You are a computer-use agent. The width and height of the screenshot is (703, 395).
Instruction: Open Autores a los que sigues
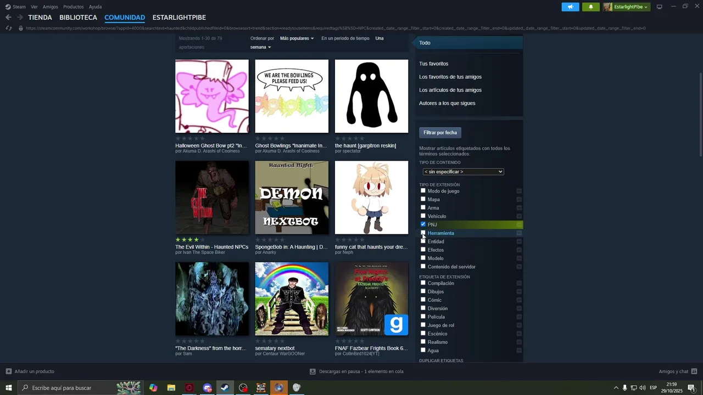coord(447,103)
